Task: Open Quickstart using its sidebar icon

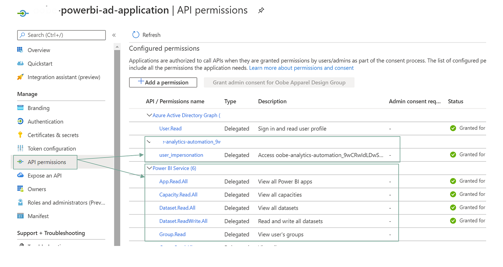Action: click(x=21, y=63)
